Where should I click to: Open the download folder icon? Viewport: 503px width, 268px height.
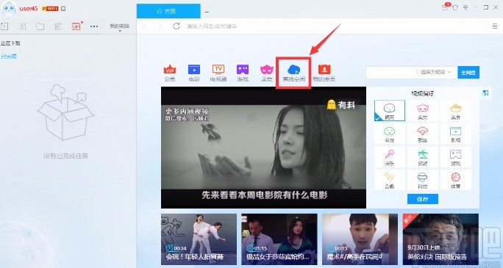click(40, 26)
